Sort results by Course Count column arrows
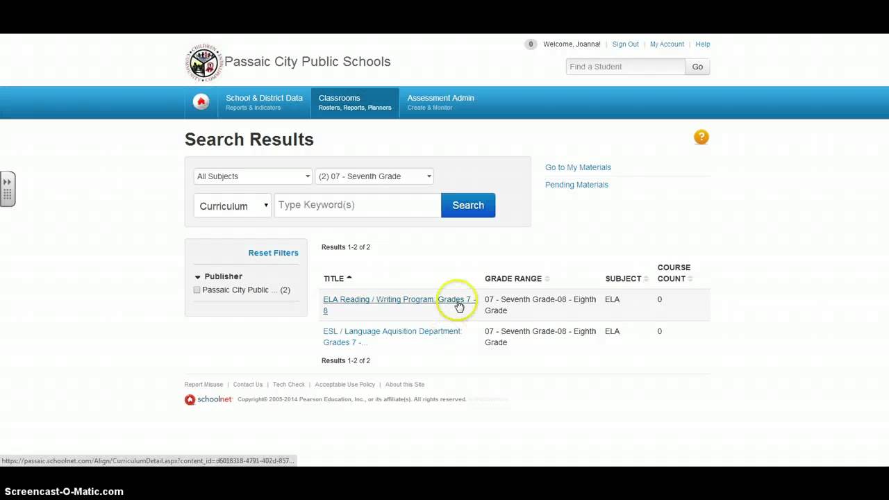Viewport: 889px width, 500px height. coord(690,278)
